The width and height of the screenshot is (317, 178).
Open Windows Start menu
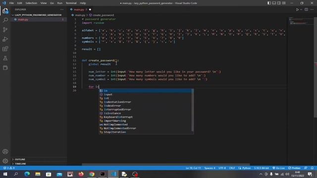pos(5,174)
